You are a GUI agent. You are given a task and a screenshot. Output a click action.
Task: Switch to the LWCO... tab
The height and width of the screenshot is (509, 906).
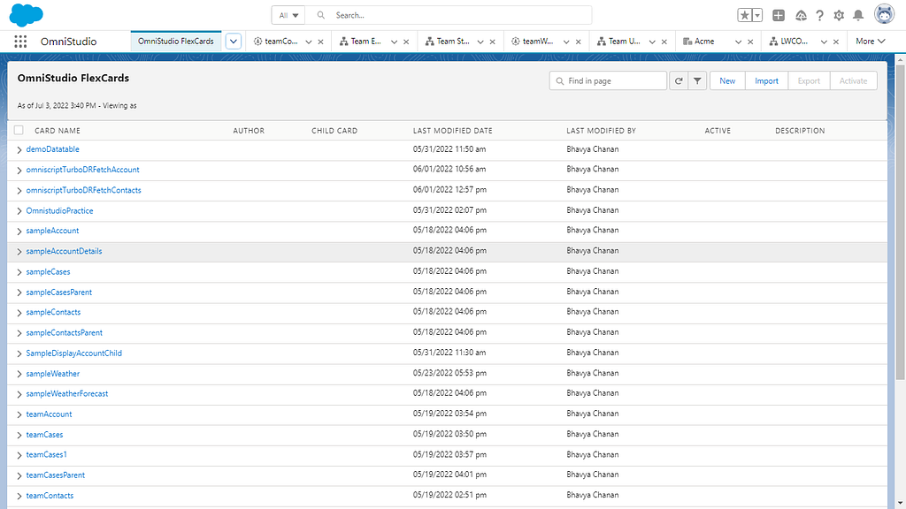(794, 41)
